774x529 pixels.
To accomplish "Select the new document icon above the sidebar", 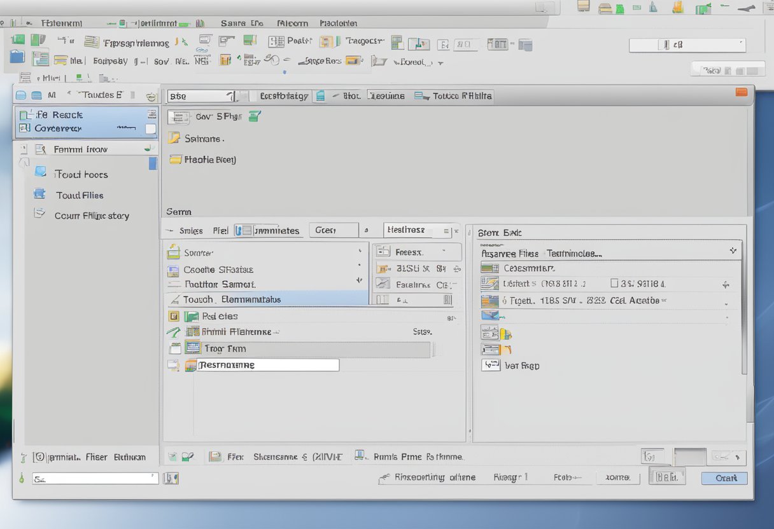I will point(21,94).
